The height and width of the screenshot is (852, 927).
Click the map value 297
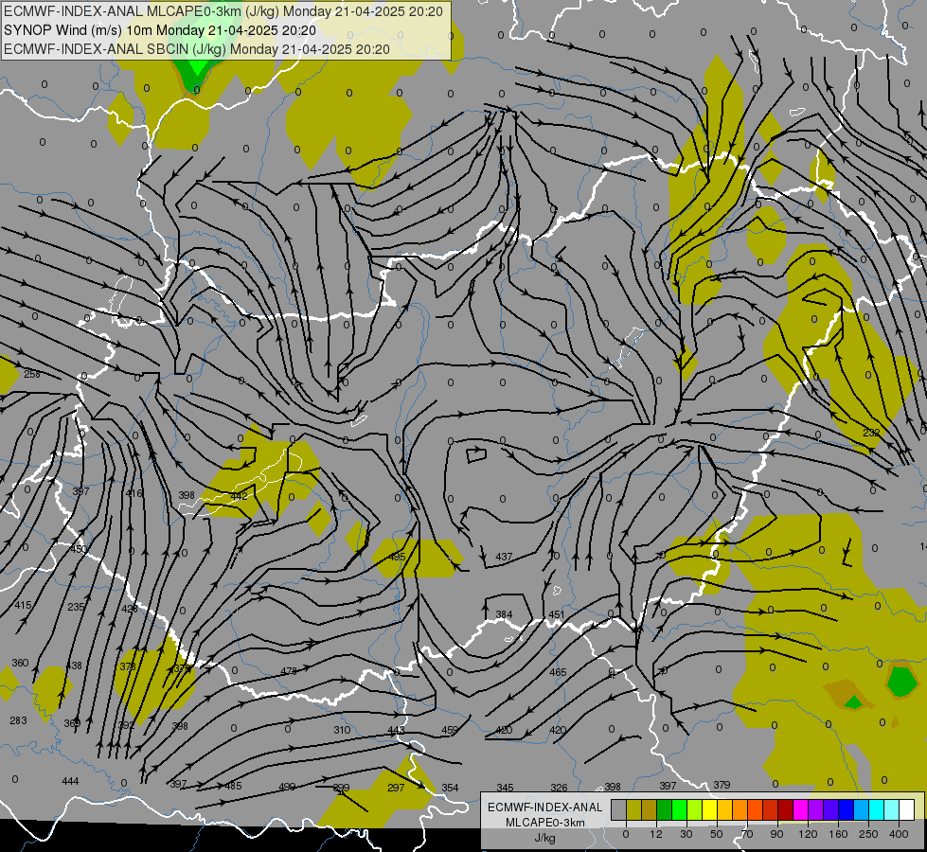(x=396, y=788)
